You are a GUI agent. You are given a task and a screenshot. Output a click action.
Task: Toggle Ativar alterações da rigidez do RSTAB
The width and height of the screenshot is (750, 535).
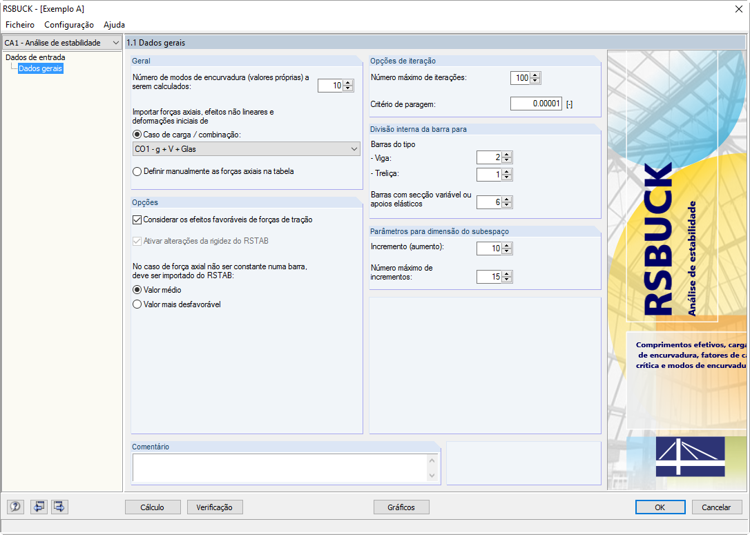pos(137,241)
